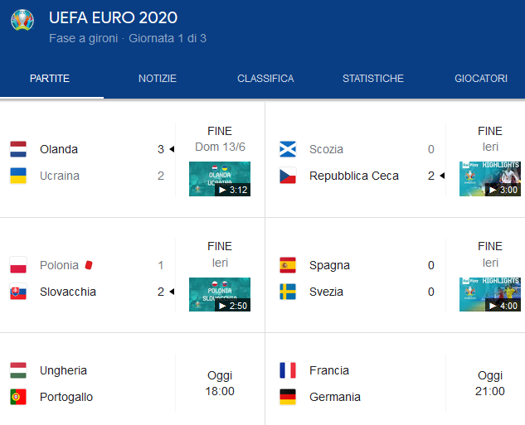The width and height of the screenshot is (525, 425).
Task: Open the Ungheria vs Portogallo match
Action: [x=133, y=384]
